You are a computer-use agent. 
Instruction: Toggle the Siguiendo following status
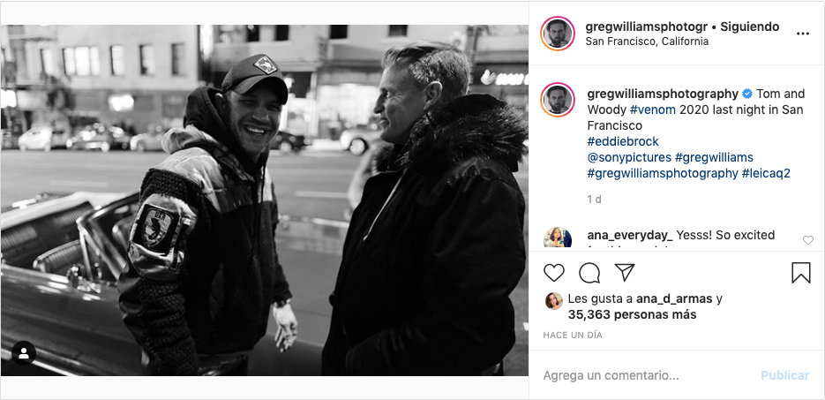click(x=749, y=26)
